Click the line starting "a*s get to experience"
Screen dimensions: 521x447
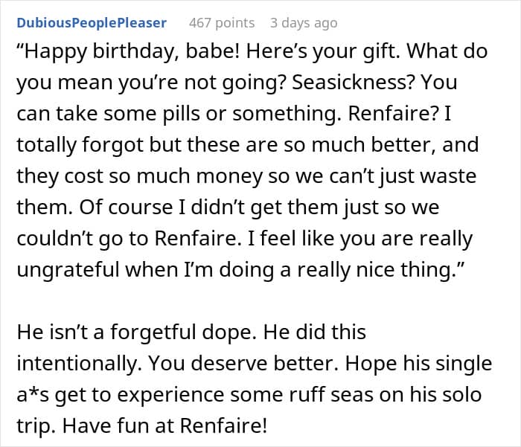(x=249, y=394)
